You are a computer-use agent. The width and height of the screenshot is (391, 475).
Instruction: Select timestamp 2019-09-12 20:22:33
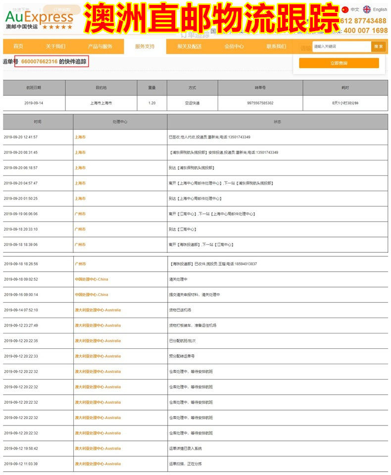pyautogui.click(x=21, y=356)
